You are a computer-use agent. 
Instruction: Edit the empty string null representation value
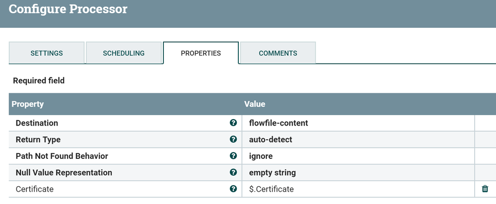coord(358,172)
